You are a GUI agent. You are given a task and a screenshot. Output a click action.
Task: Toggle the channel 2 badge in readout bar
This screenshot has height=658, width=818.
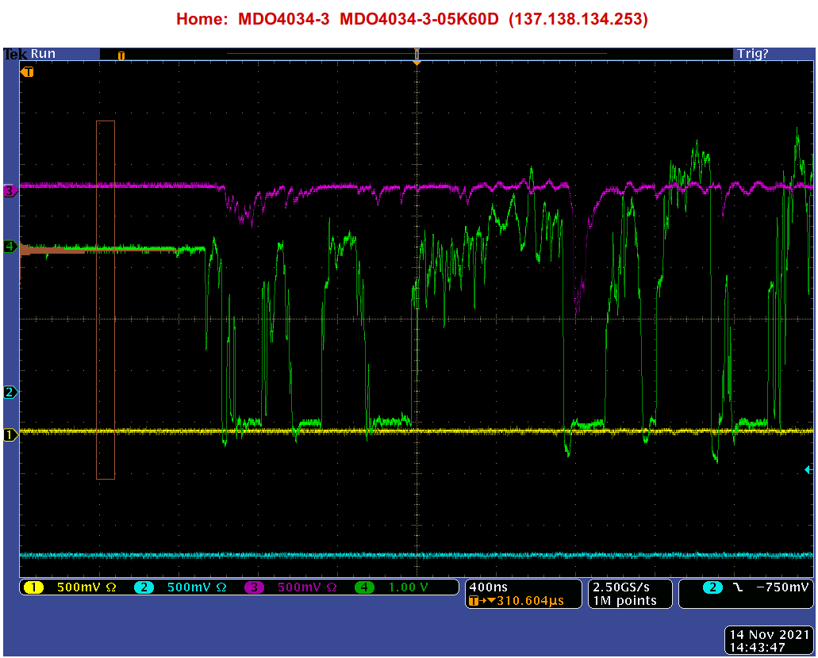tap(143, 587)
